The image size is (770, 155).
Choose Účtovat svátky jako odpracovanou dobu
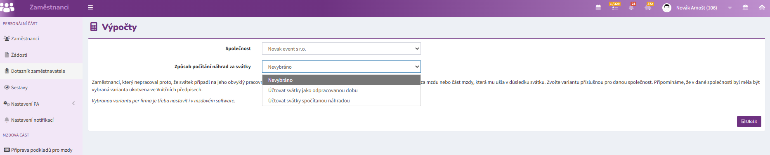341,90
